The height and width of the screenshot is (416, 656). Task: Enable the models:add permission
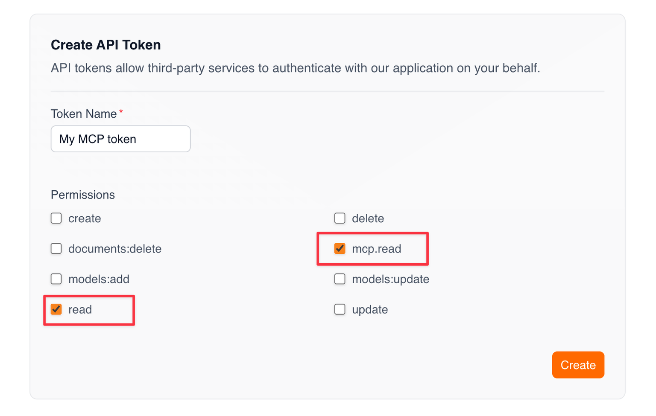(56, 279)
